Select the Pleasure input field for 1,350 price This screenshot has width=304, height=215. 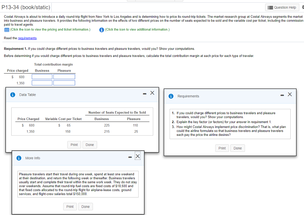[64, 83]
